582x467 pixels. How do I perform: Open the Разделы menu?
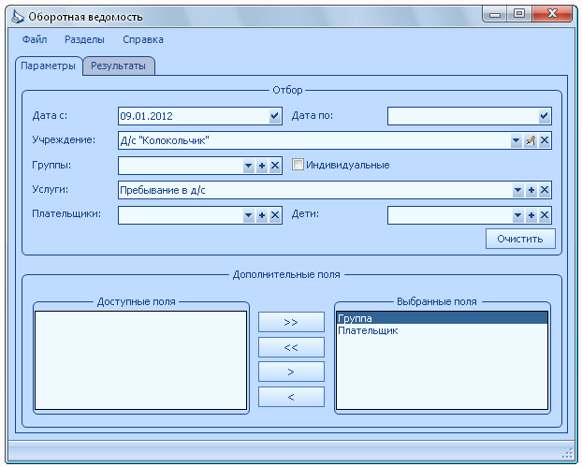pos(84,39)
